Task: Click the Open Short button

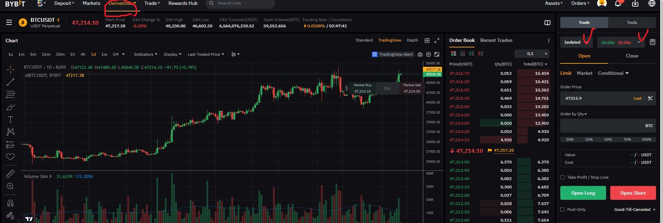Action: pyautogui.click(x=633, y=193)
